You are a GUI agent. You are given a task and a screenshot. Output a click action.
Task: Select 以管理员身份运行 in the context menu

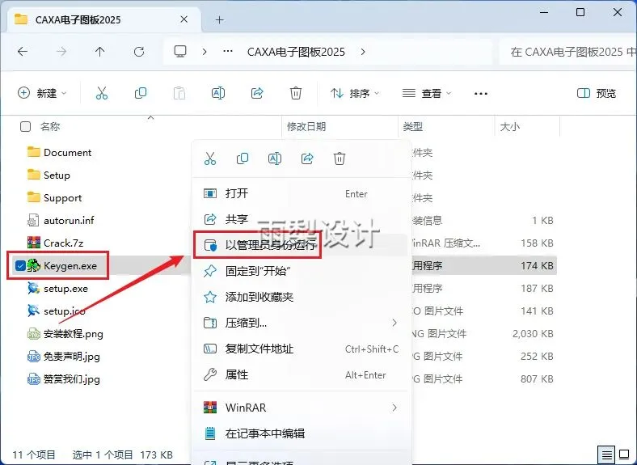click(x=301, y=245)
